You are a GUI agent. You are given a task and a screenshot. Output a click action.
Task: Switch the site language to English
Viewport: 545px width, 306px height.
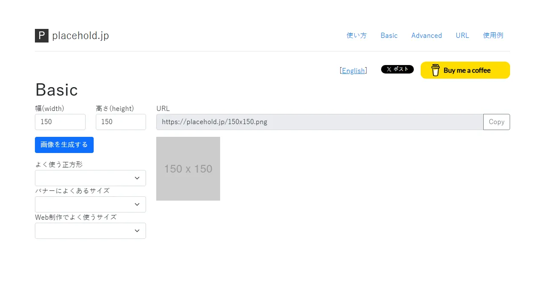click(353, 71)
